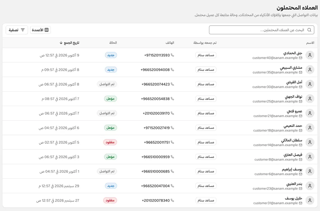Click phone icon next to +966520011751
The image size is (320, 211).
coord(172,142)
